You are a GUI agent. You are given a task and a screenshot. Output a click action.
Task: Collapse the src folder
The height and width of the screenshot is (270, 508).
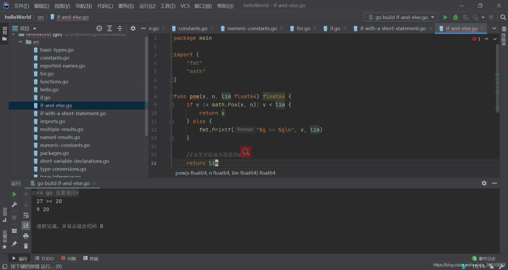[20, 42]
